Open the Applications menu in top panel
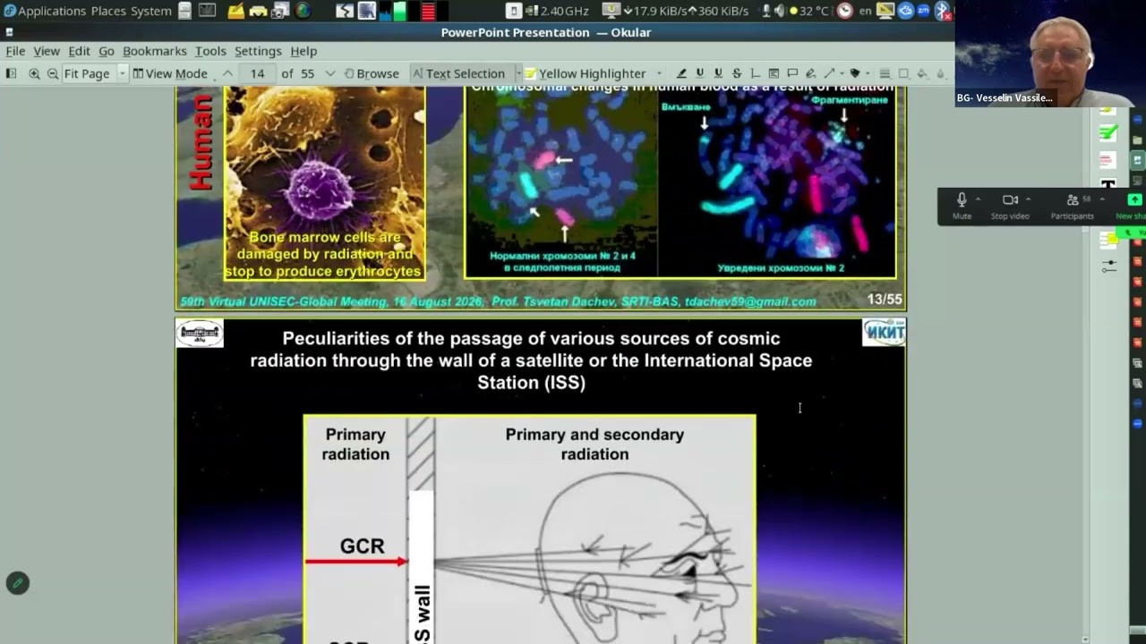Screen dimensions: 1146x644 [x=43, y=11]
